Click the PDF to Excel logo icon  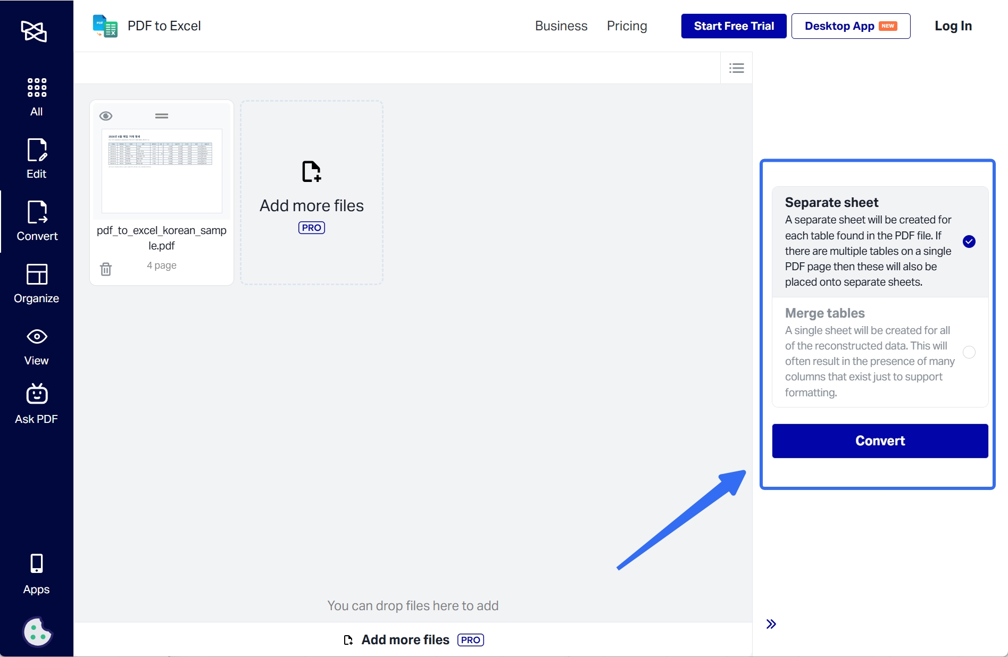105,26
